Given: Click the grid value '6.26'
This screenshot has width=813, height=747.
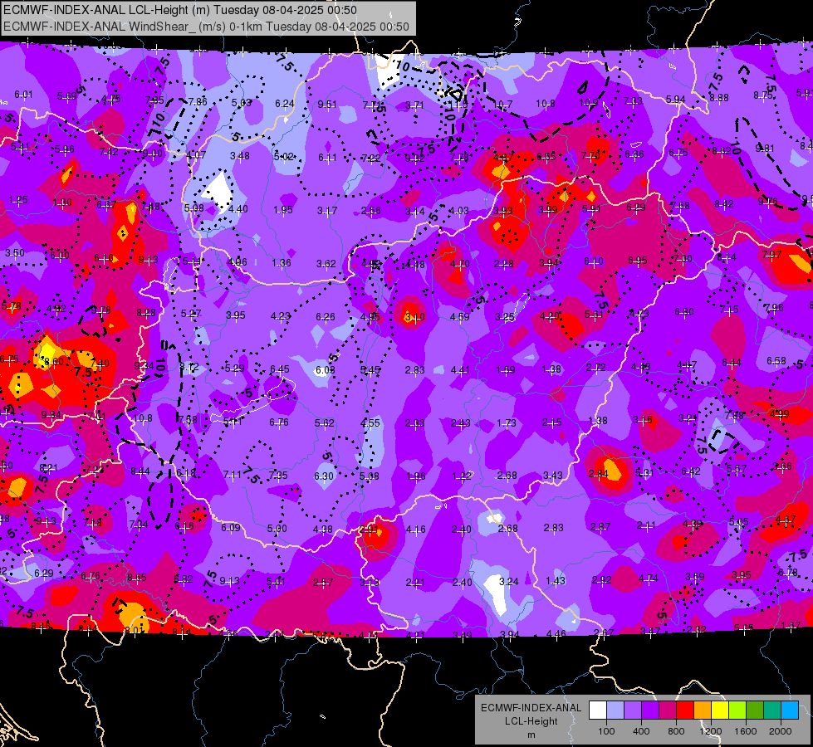Looking at the screenshot, I should [325, 316].
